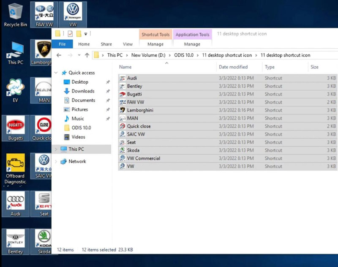Unpin Downloads via its pin icon
Viewport: 338px width, 267px height.
[108, 91]
